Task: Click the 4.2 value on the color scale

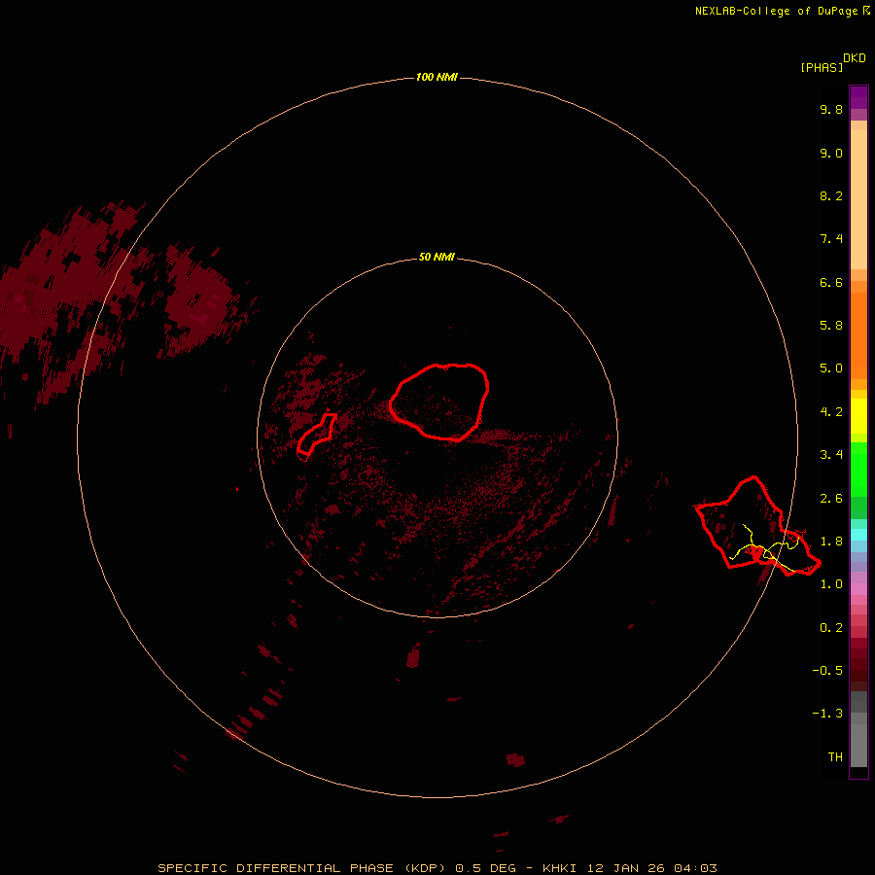Action: click(831, 412)
